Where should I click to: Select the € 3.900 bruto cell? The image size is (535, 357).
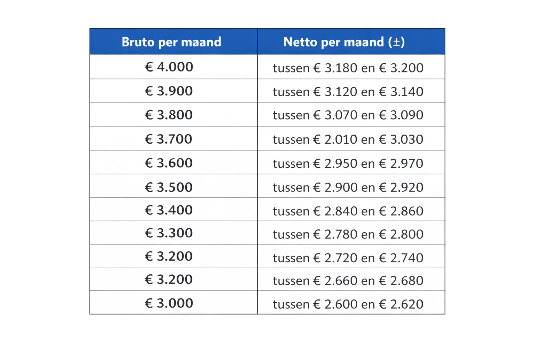(x=169, y=91)
